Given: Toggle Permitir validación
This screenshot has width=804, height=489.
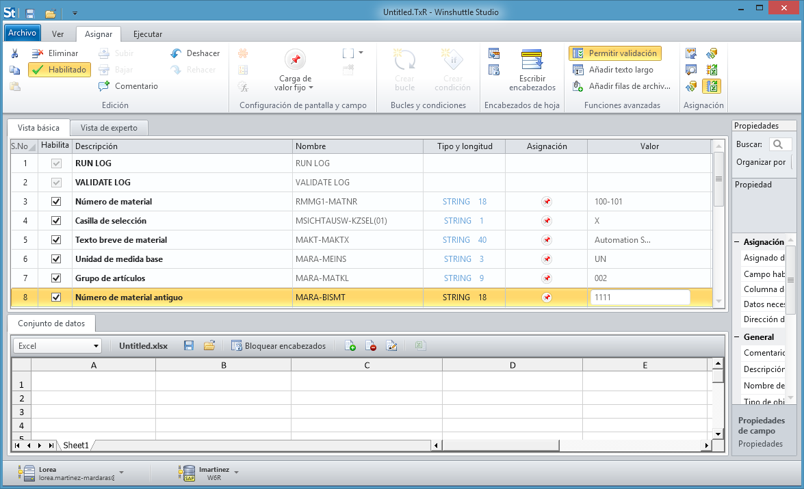Looking at the screenshot, I should point(614,53).
